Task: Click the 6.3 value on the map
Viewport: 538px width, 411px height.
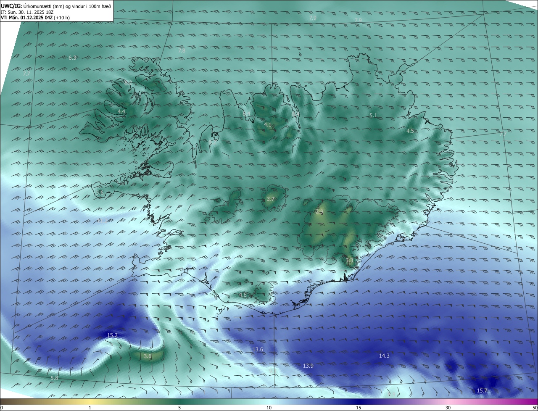Action: [x=72, y=58]
